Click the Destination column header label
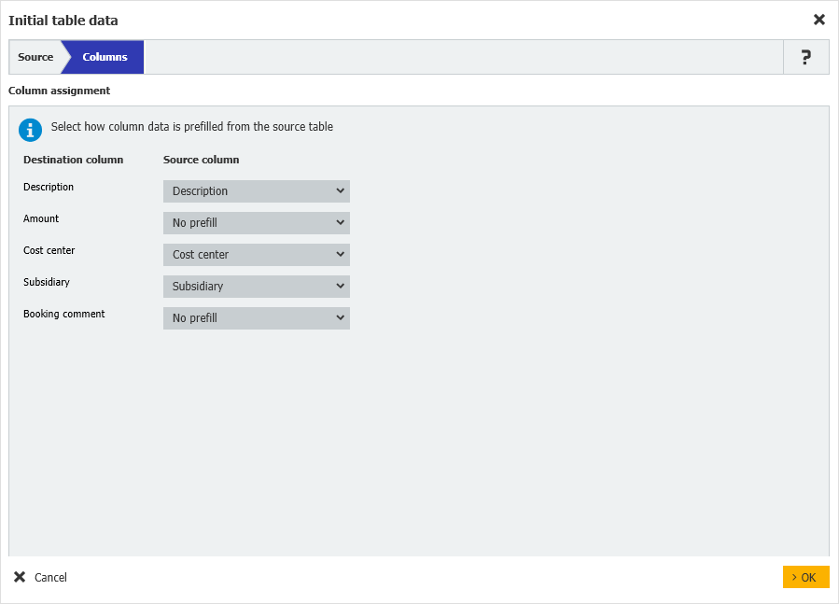The height and width of the screenshot is (604, 839). 73,160
